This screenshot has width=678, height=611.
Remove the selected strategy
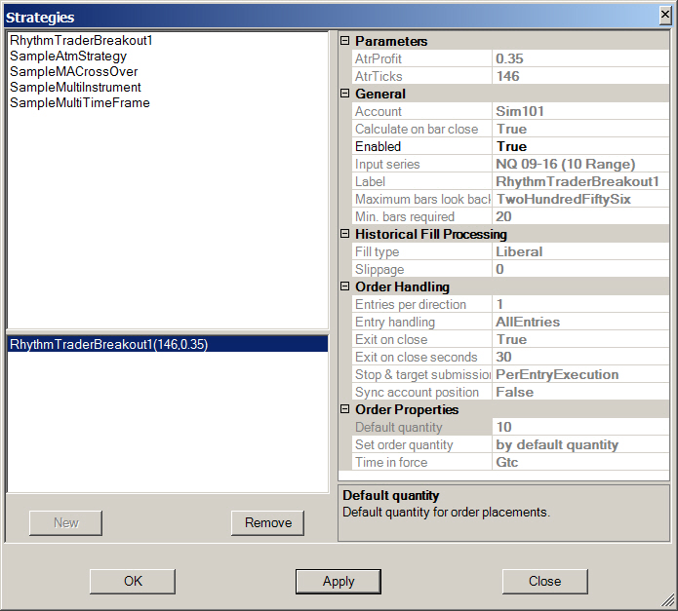(267, 523)
